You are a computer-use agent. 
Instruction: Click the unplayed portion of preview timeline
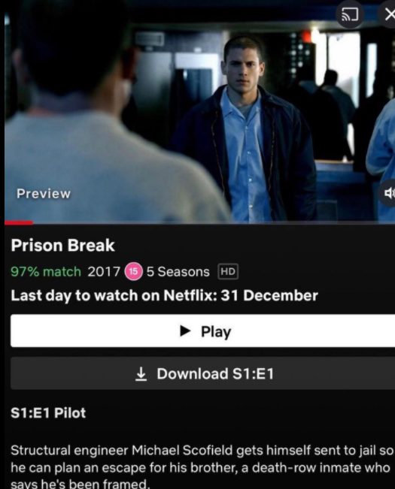coord(214,222)
